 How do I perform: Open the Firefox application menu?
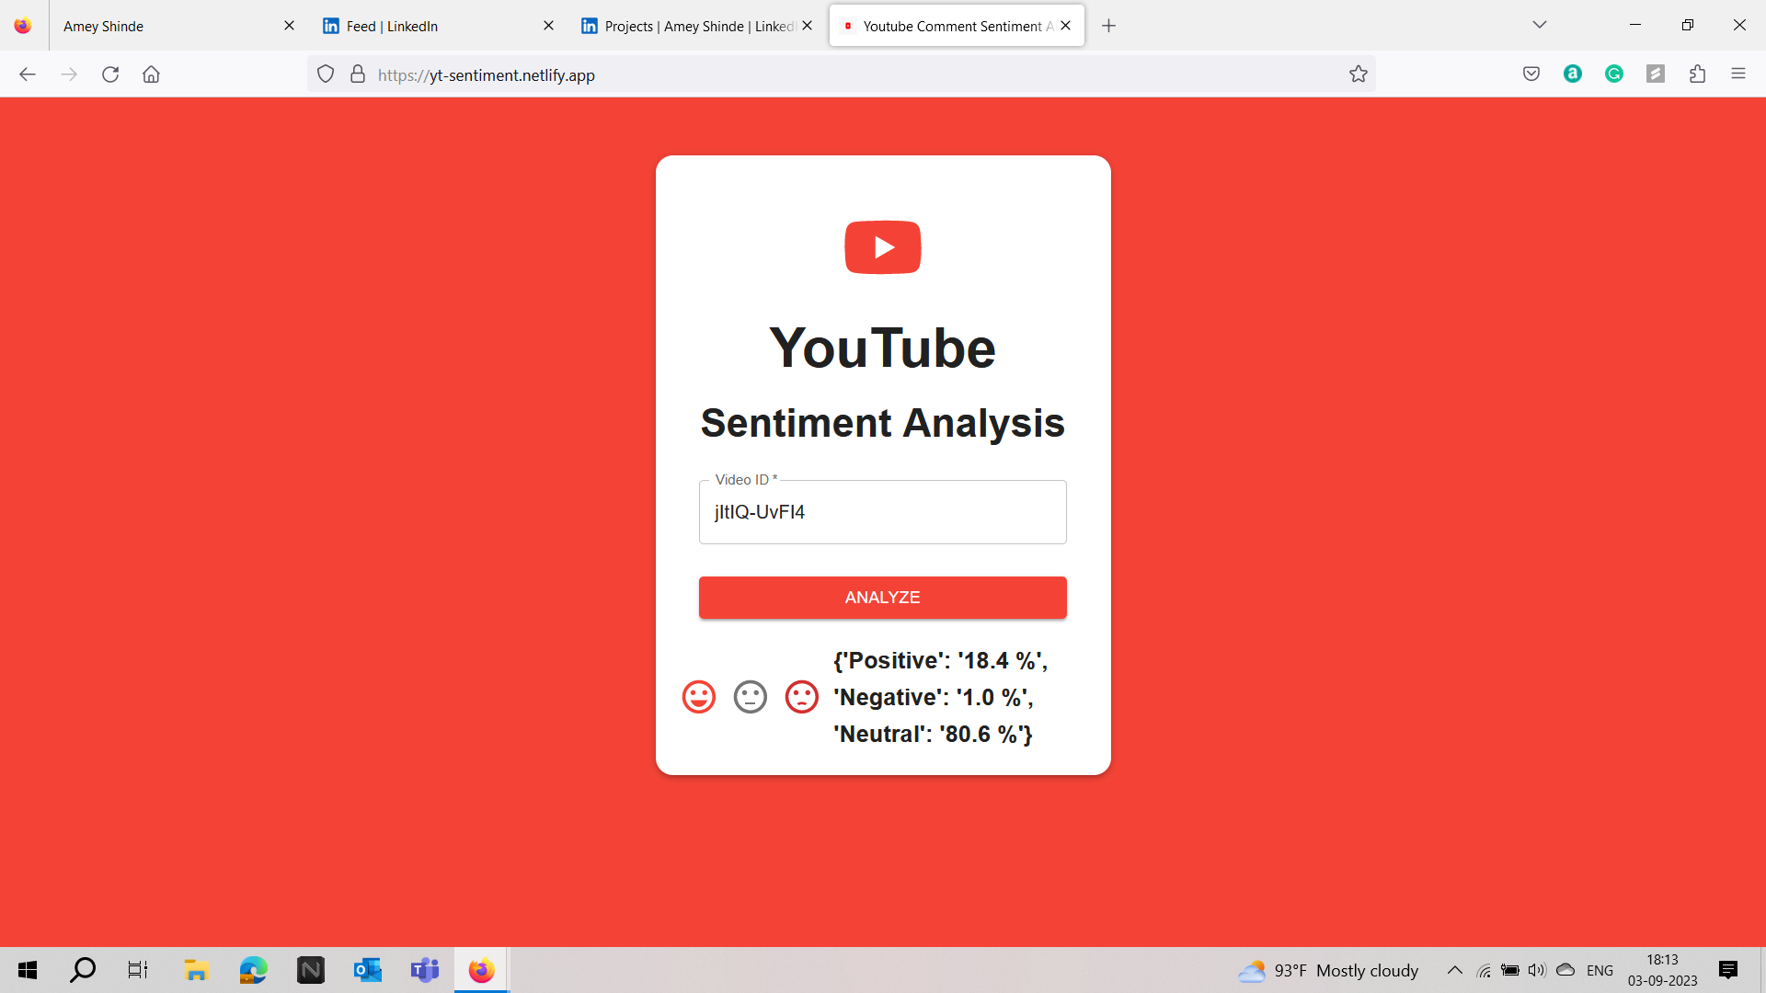click(1738, 74)
